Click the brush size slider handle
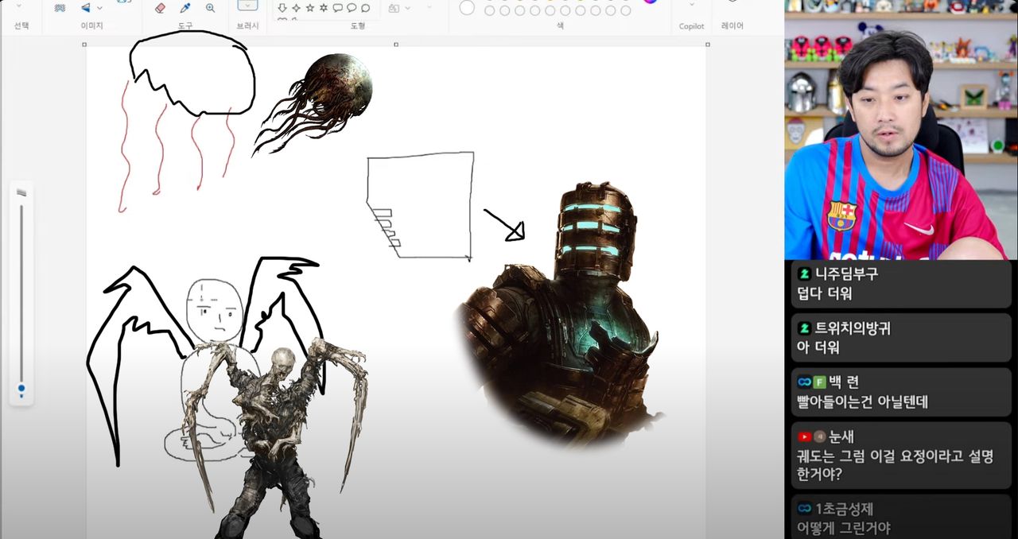The height and width of the screenshot is (539, 1018). pos(21,390)
